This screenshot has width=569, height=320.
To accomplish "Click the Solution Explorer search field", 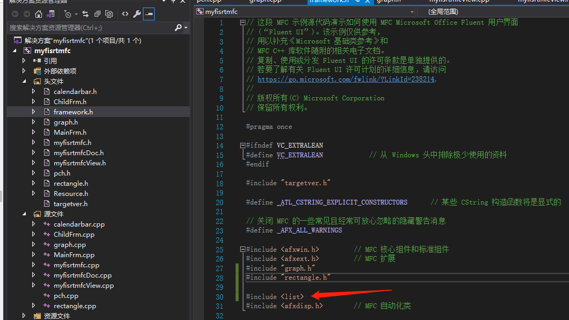I will tap(91, 27).
